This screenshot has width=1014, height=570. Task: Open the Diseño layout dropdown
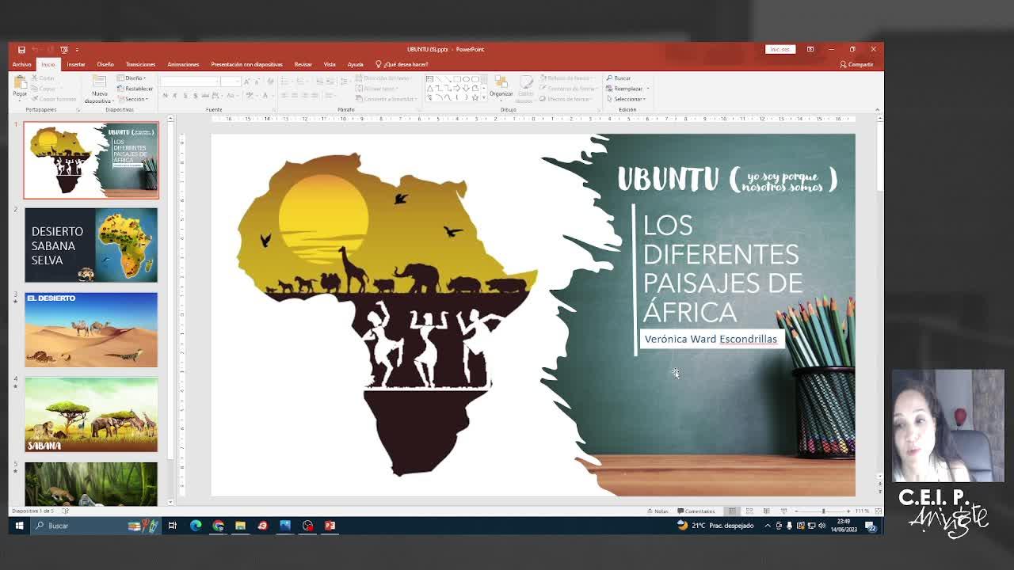pos(132,78)
